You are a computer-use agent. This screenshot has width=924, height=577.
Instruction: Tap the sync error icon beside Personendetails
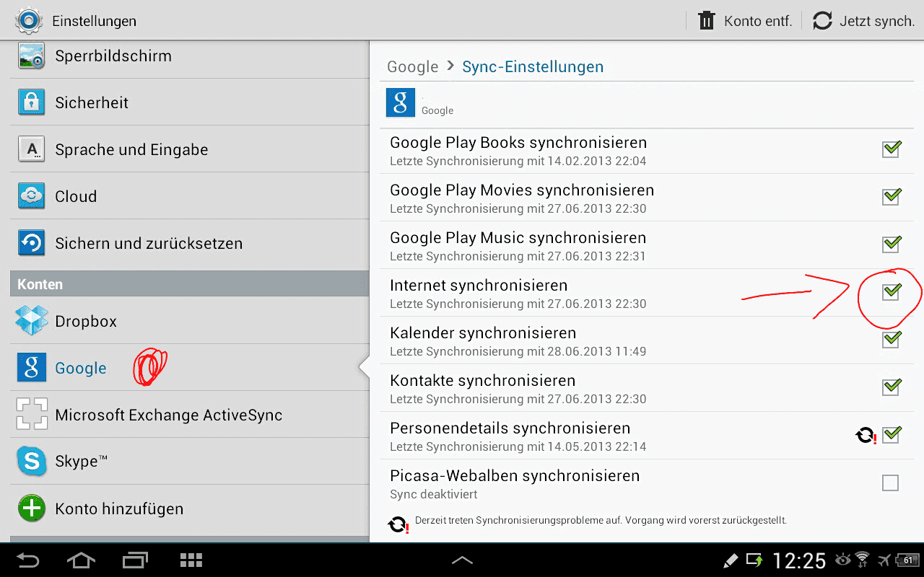click(x=865, y=435)
